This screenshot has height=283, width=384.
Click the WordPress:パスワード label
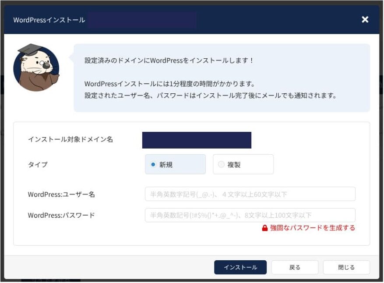[61, 215]
